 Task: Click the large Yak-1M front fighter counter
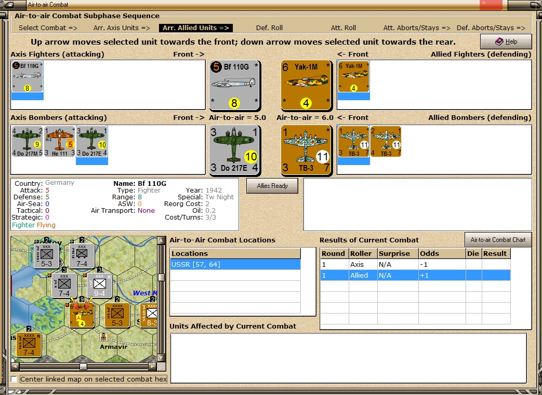coord(306,85)
